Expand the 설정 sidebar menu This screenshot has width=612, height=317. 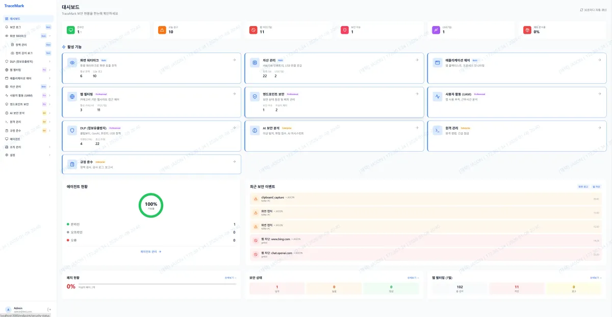pyautogui.click(x=49, y=155)
